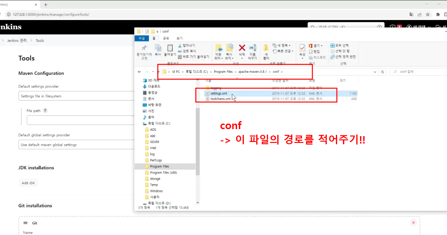Click Cut (잘라내기) scissors in ribbon
The height and width of the screenshot is (235, 447).
point(186,45)
